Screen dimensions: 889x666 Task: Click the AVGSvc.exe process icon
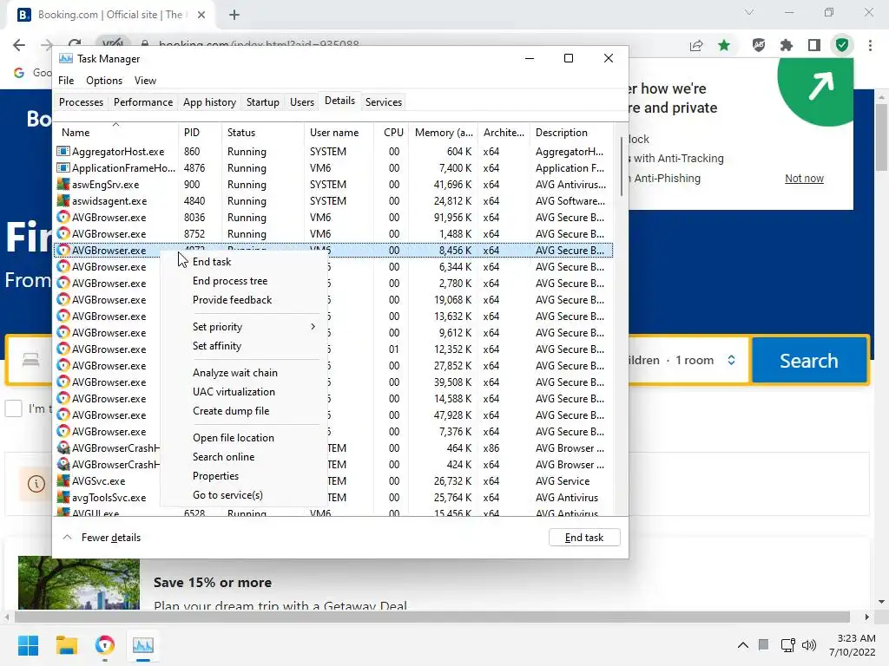click(x=63, y=480)
